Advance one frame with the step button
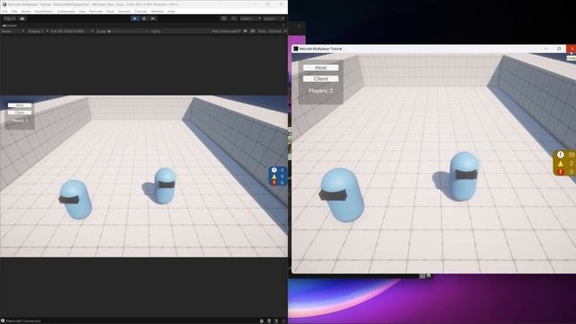The height and width of the screenshot is (324, 576). coord(153,18)
